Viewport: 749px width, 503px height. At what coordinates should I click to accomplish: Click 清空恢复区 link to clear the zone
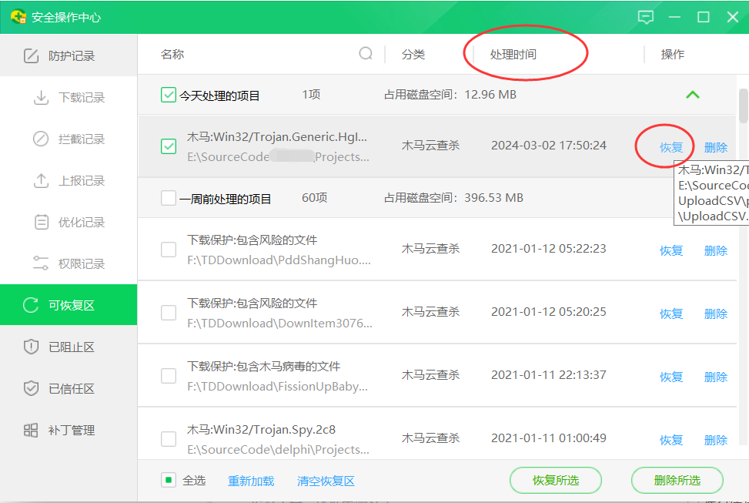coord(326,481)
